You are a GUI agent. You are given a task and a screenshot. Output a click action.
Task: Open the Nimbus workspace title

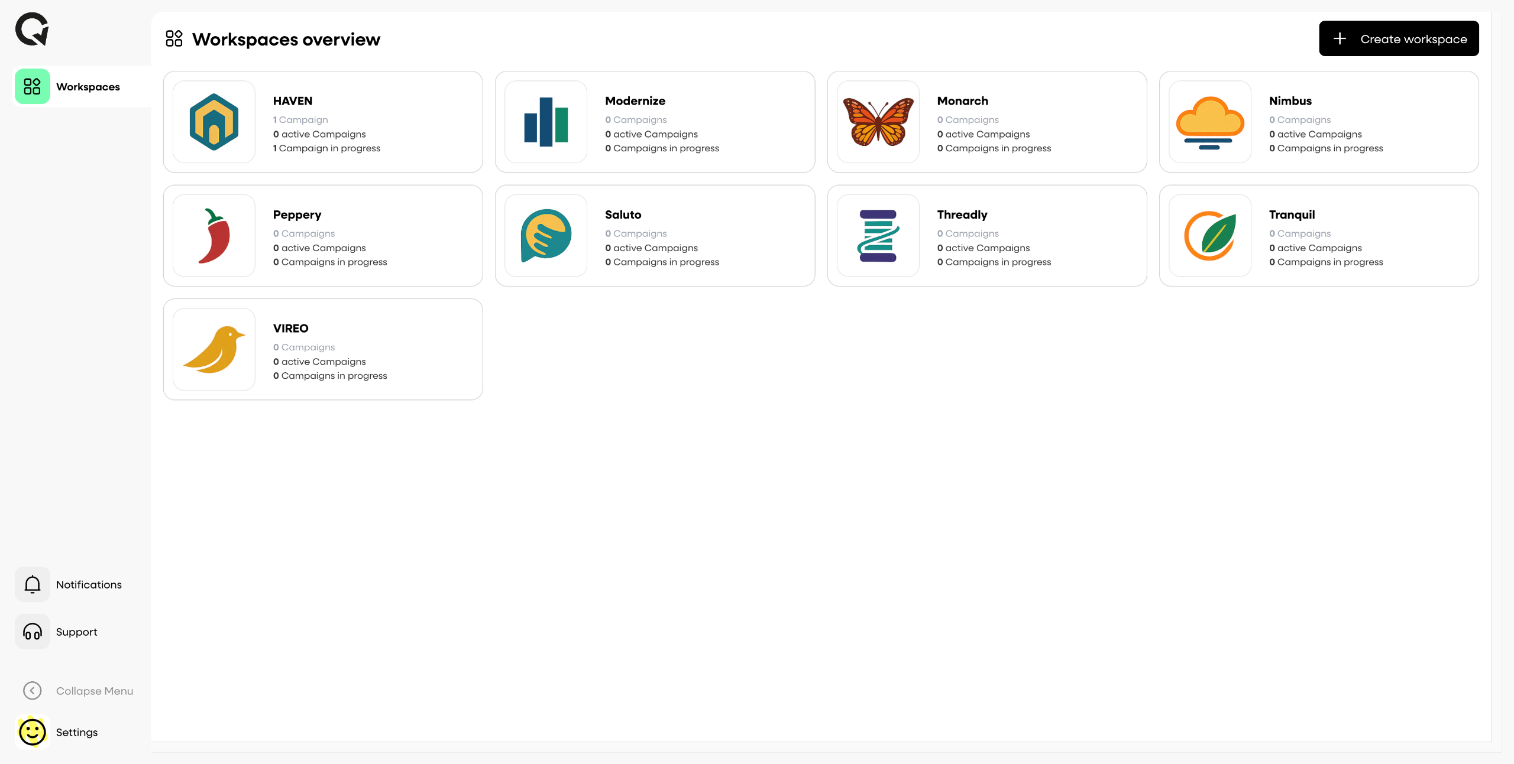click(1290, 101)
